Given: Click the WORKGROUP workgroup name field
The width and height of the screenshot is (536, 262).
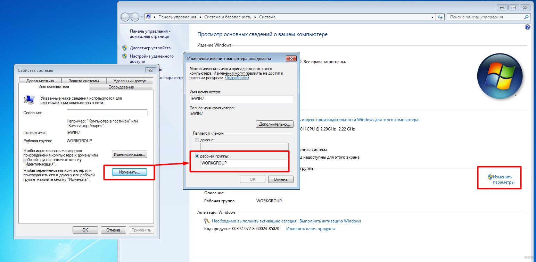Looking at the screenshot, I should 245,163.
